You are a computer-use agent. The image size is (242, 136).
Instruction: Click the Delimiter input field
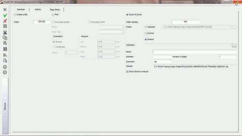click(x=162, y=57)
